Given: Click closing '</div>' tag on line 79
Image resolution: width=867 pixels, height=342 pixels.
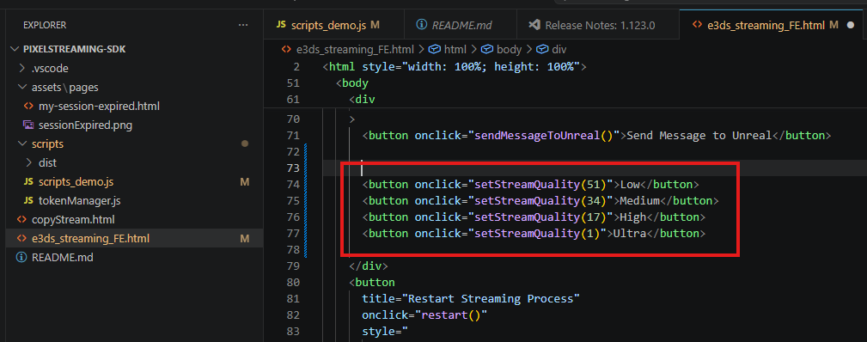Looking at the screenshot, I should click(x=369, y=266).
